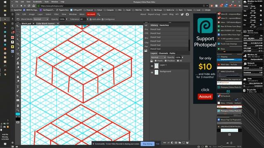Add raster mask icon in Layers panel

[176, 143]
